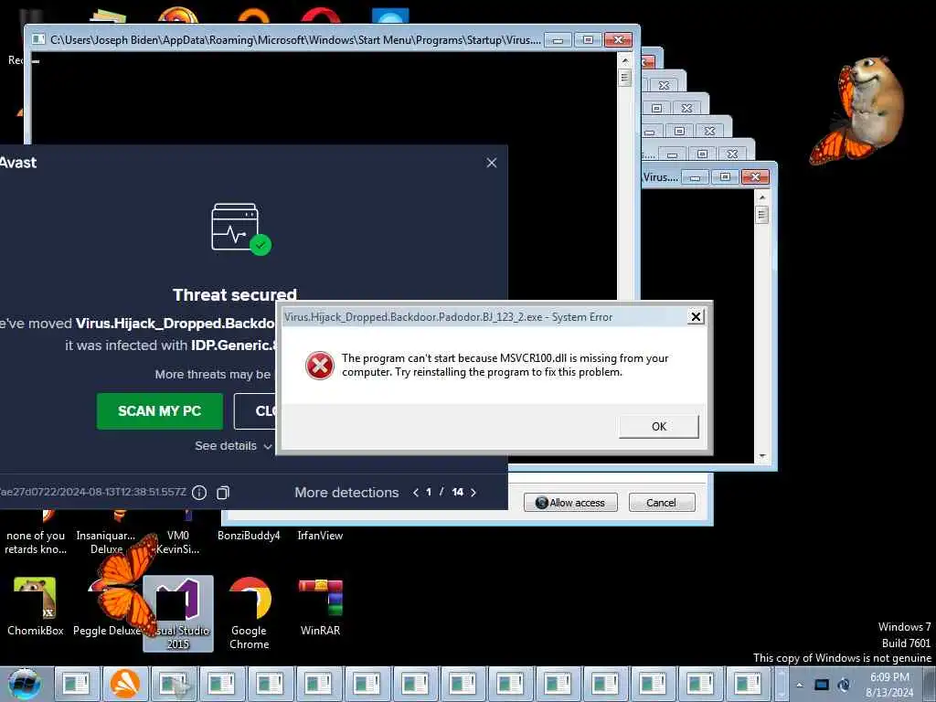Click the detection ID timestamp text

[93, 493]
